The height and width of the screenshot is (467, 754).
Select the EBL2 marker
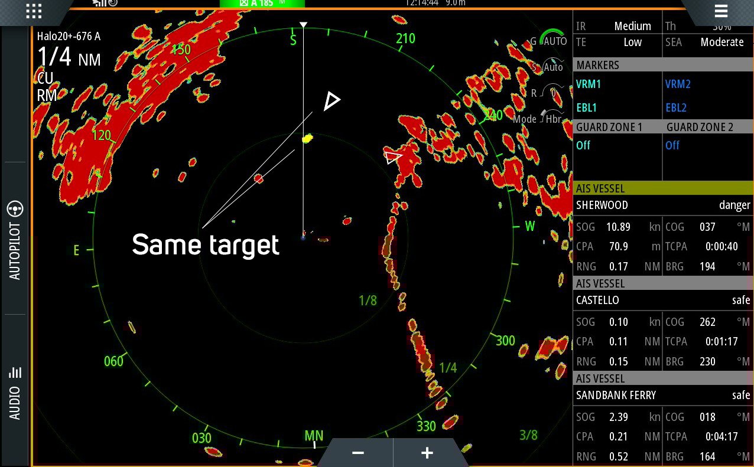tap(676, 108)
